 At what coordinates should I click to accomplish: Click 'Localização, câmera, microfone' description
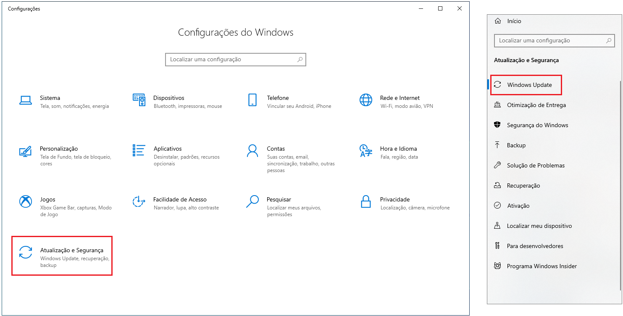coord(415,208)
